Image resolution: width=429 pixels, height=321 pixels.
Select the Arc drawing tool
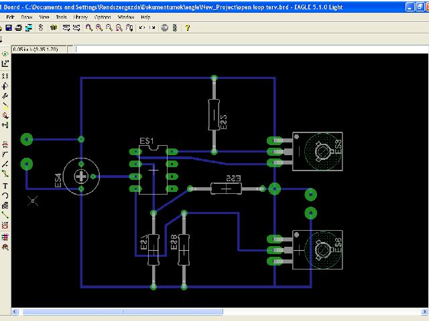click(5, 195)
